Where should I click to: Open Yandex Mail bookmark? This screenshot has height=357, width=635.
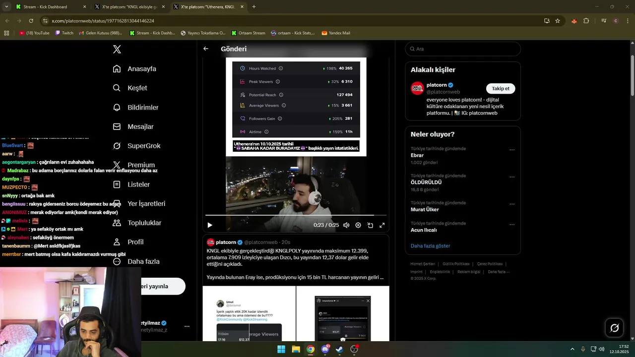(x=336, y=33)
